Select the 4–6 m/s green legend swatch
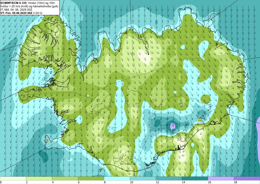The image size is (260, 184). click(65, 178)
